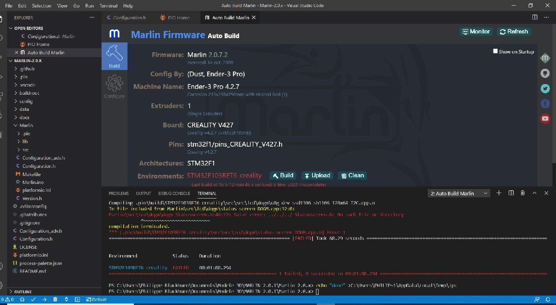Close the terminal panel
Viewport: 556px width, 305px height.
(x=546, y=193)
